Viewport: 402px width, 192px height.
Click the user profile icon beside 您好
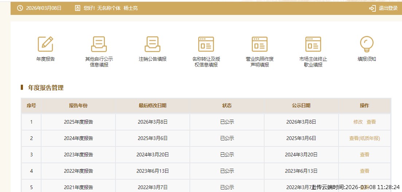[x=77, y=8]
